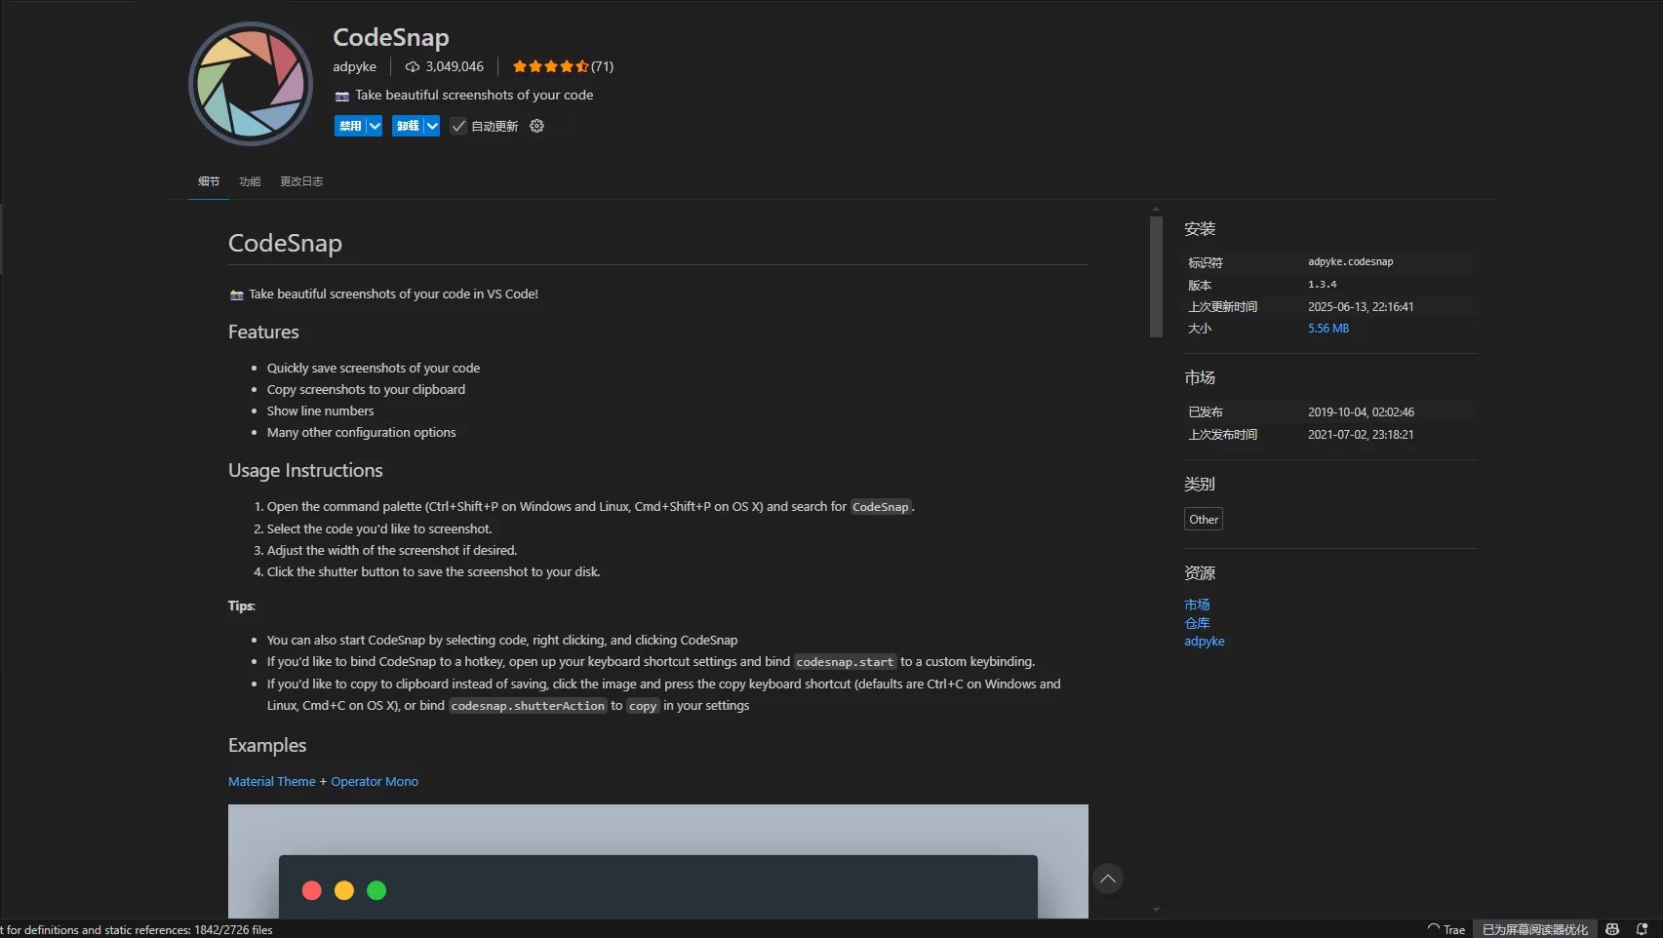Open the 仓库 repository resource link
The height and width of the screenshot is (938, 1663).
[1197, 623]
